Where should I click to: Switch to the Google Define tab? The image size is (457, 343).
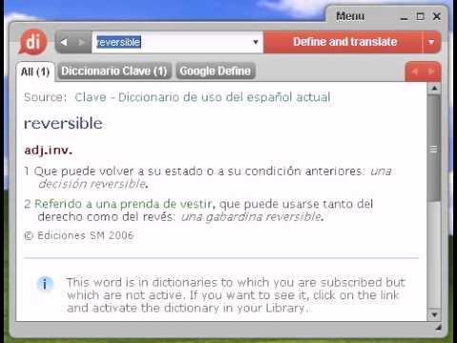click(215, 71)
